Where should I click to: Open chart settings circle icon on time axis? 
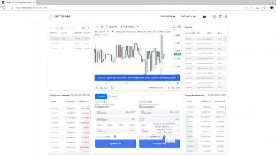pos(178,83)
